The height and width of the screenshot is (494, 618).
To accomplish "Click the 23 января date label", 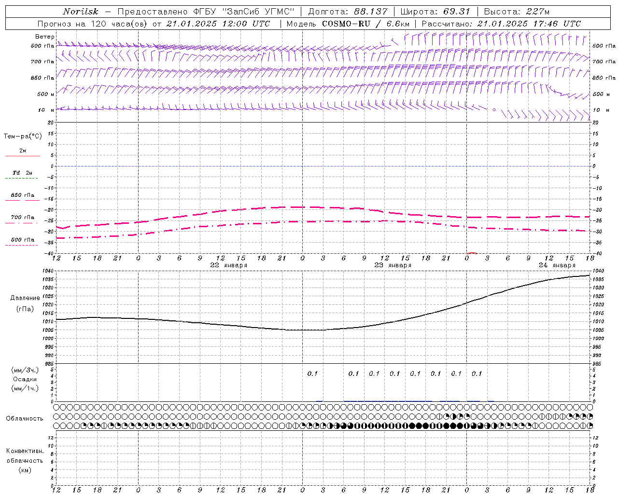I will point(393,265).
